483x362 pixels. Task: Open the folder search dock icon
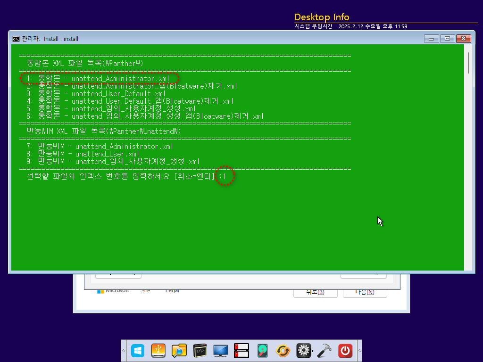179,351
